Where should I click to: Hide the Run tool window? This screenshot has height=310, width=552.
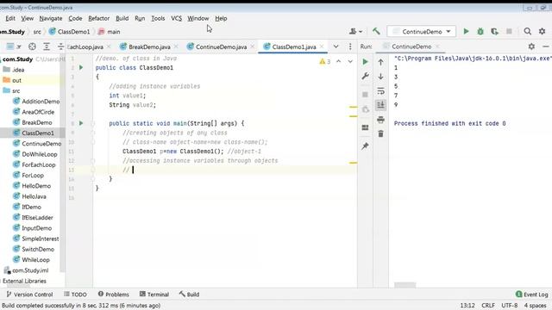pyautogui.click(x=546, y=46)
